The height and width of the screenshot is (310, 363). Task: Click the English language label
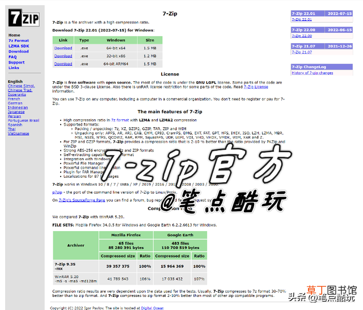15,82
